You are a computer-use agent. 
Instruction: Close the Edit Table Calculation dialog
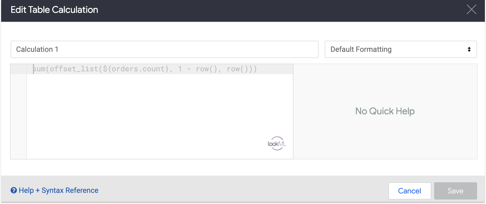click(471, 9)
